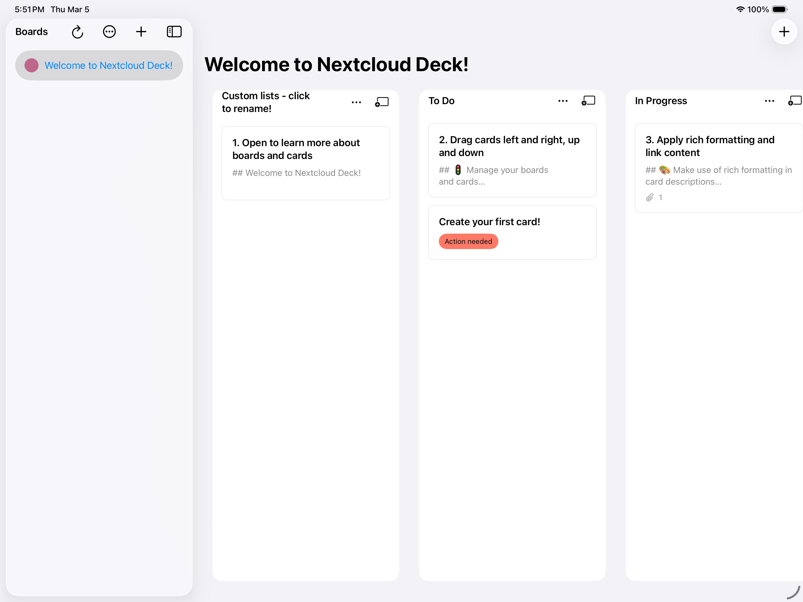Open options menu for Custom lists column
This screenshot has height=602, width=803.
(356, 102)
